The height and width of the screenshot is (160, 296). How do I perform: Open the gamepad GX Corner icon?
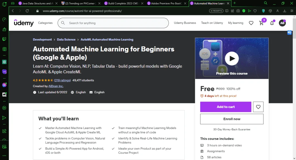(x=13, y=3)
